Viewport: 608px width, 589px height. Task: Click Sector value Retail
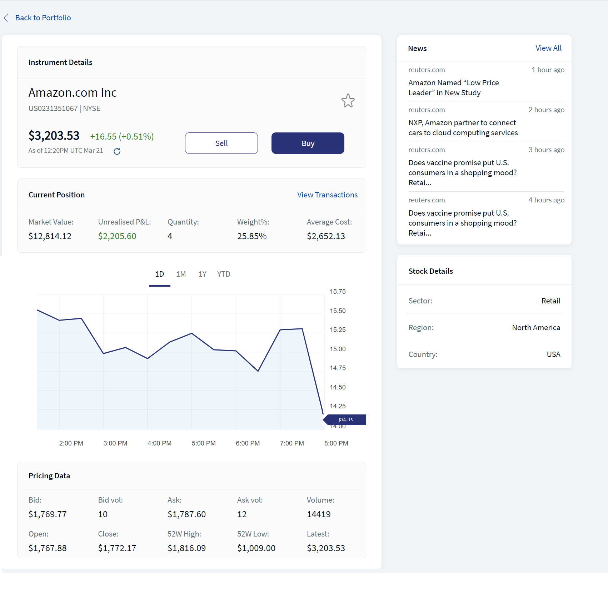coord(550,301)
